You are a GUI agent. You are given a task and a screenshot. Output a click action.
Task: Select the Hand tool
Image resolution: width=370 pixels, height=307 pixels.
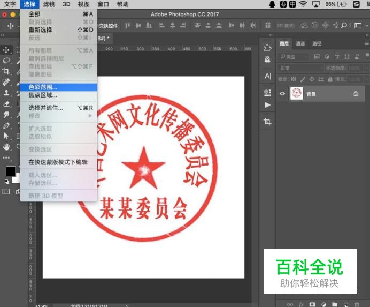pos(6,147)
